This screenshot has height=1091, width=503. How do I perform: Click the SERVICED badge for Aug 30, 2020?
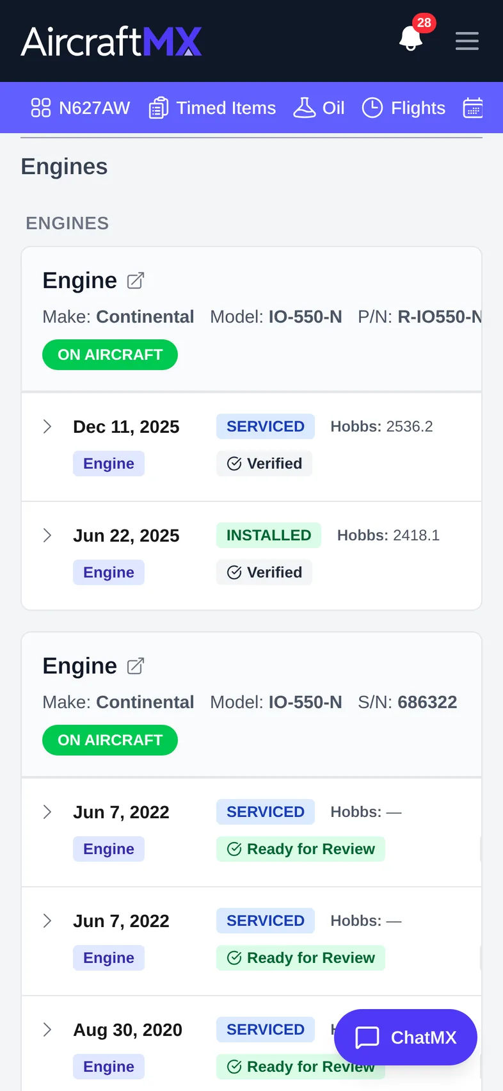pos(266,1030)
